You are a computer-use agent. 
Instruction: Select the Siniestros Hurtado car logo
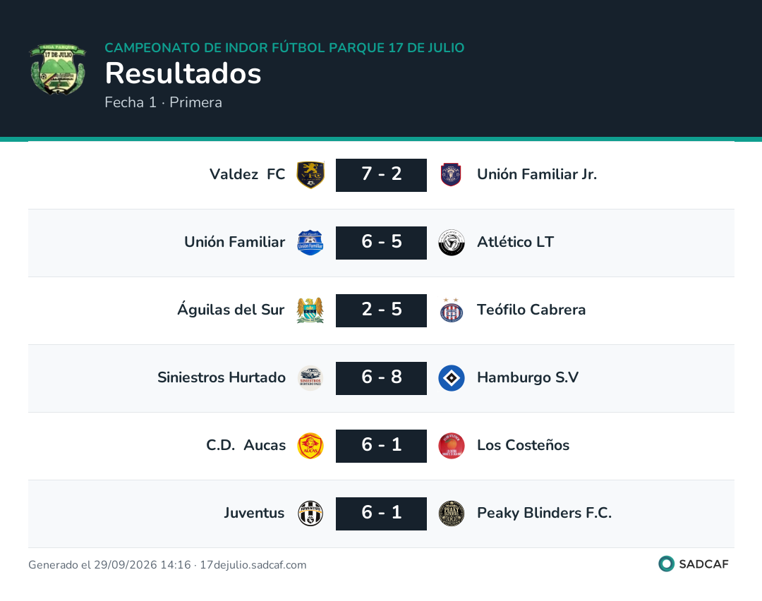click(x=310, y=379)
